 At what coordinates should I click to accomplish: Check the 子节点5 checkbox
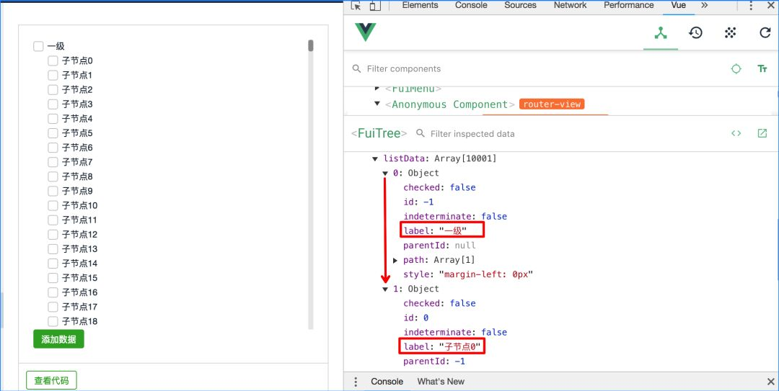53,133
